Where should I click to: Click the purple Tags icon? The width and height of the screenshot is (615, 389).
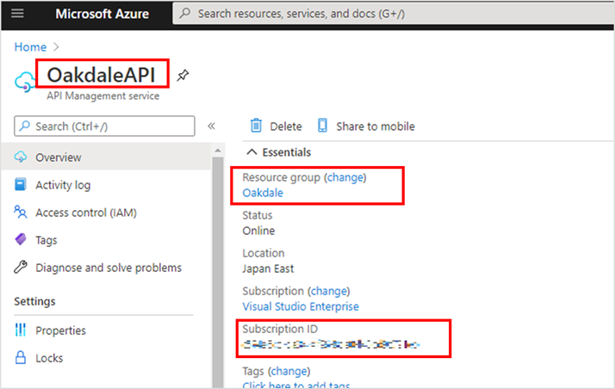[x=21, y=239]
